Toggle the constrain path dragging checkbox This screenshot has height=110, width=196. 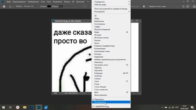148,6
